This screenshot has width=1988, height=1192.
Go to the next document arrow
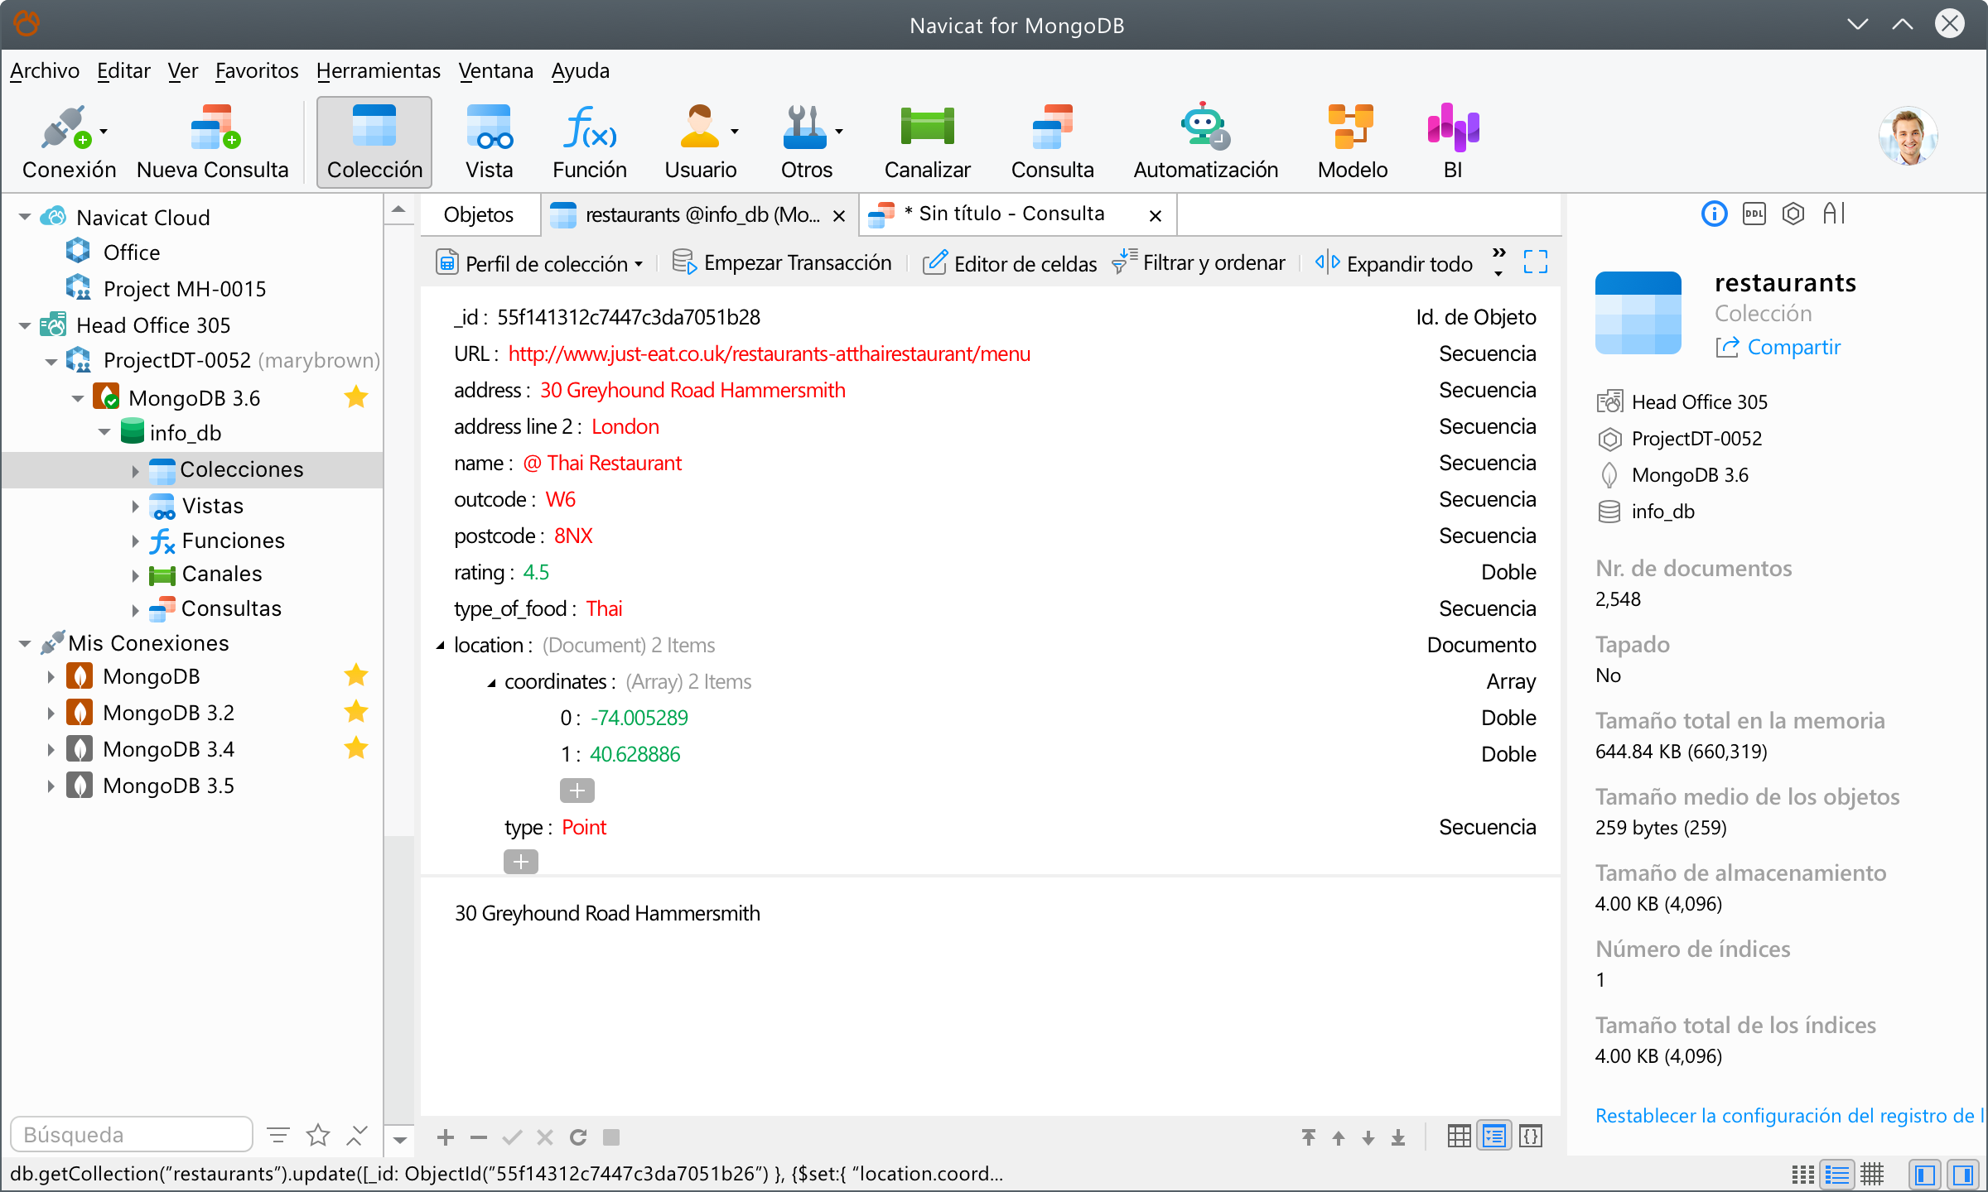click(x=1368, y=1137)
